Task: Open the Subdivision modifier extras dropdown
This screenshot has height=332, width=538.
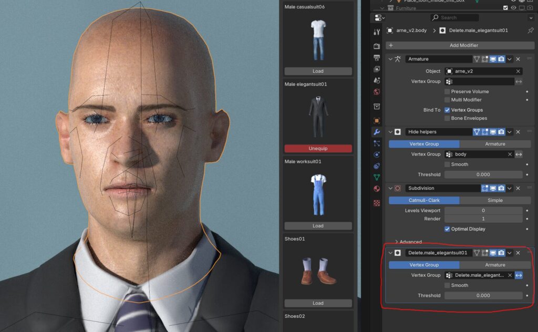Action: (x=509, y=188)
